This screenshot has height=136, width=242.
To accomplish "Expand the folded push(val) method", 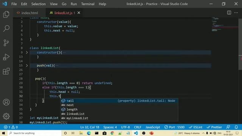I will click(x=27, y=65).
